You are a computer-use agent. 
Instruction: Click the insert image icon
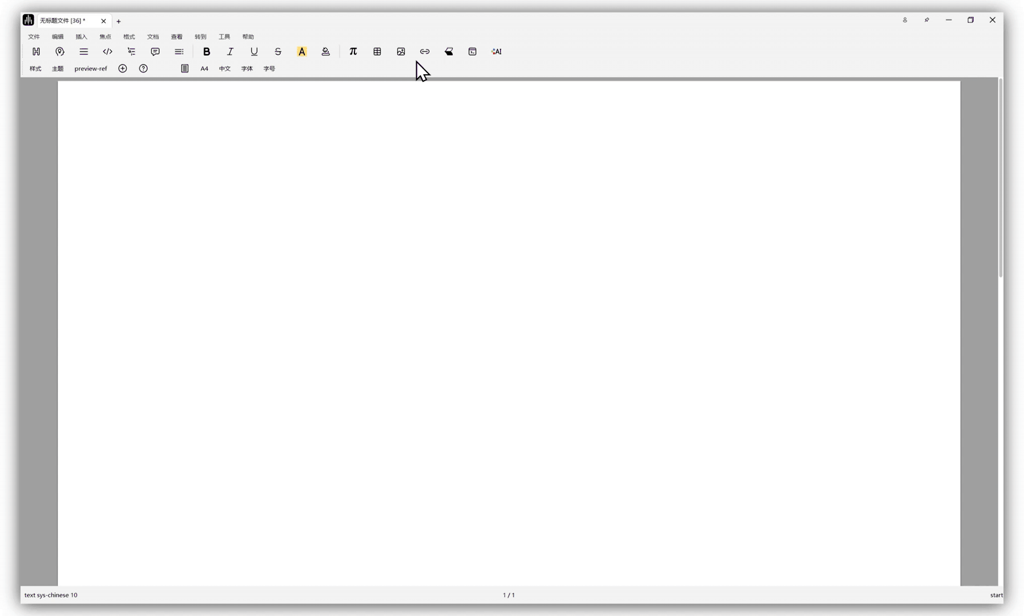click(401, 51)
